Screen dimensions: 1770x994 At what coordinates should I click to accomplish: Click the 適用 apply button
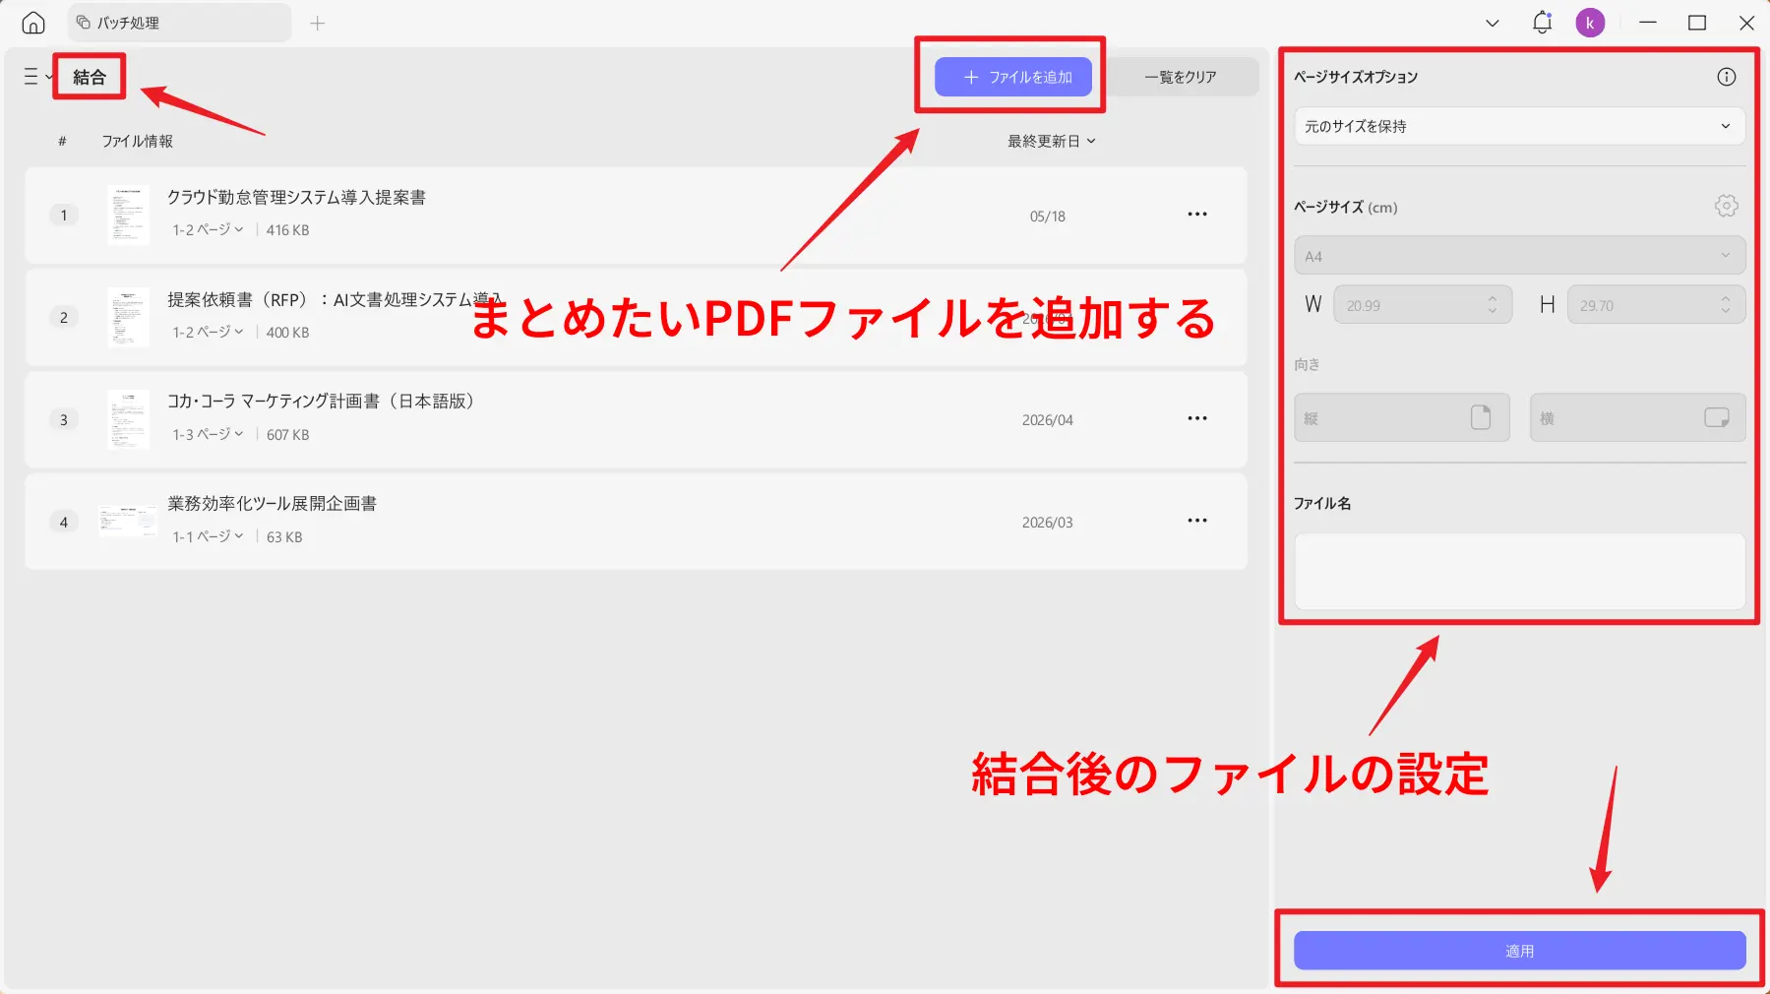(x=1519, y=951)
